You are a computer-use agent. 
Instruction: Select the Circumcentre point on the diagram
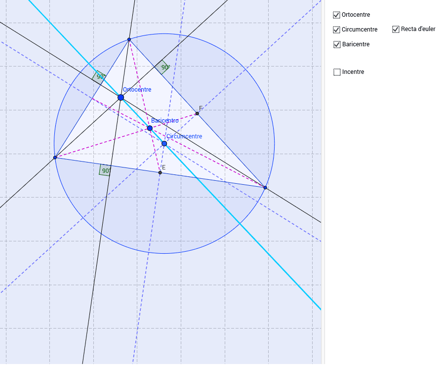point(164,144)
